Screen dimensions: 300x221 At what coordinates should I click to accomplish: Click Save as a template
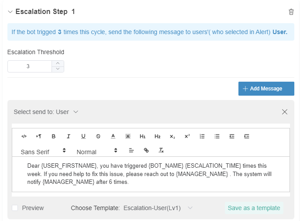254,208
